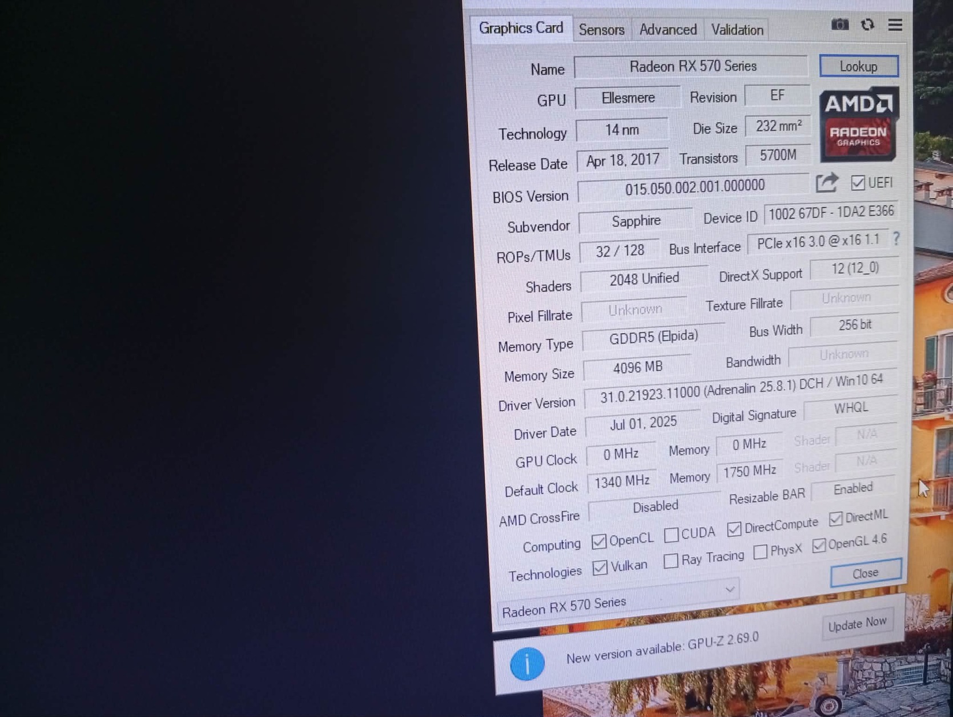The height and width of the screenshot is (717, 953).
Task: Click the Texture Fillrate Unknown field
Action: pyautogui.click(x=845, y=298)
